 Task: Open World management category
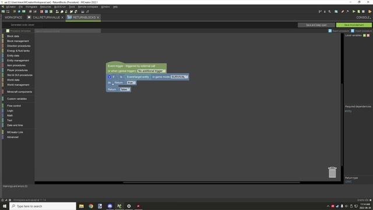coord(18,85)
